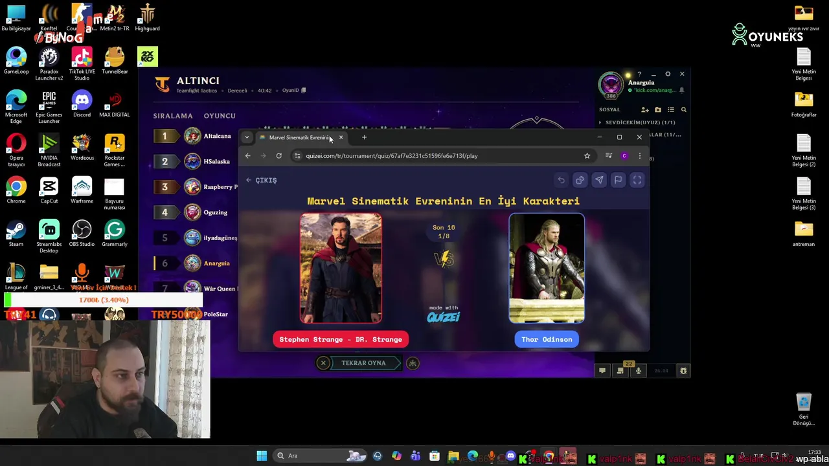Image resolution: width=829 pixels, height=466 pixels.
Task: Open Microsoft Store on taskbar
Action: (x=435, y=456)
